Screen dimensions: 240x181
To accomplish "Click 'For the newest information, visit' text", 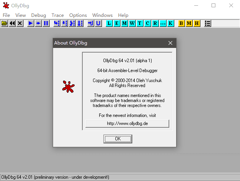I will [x=127, y=115].
